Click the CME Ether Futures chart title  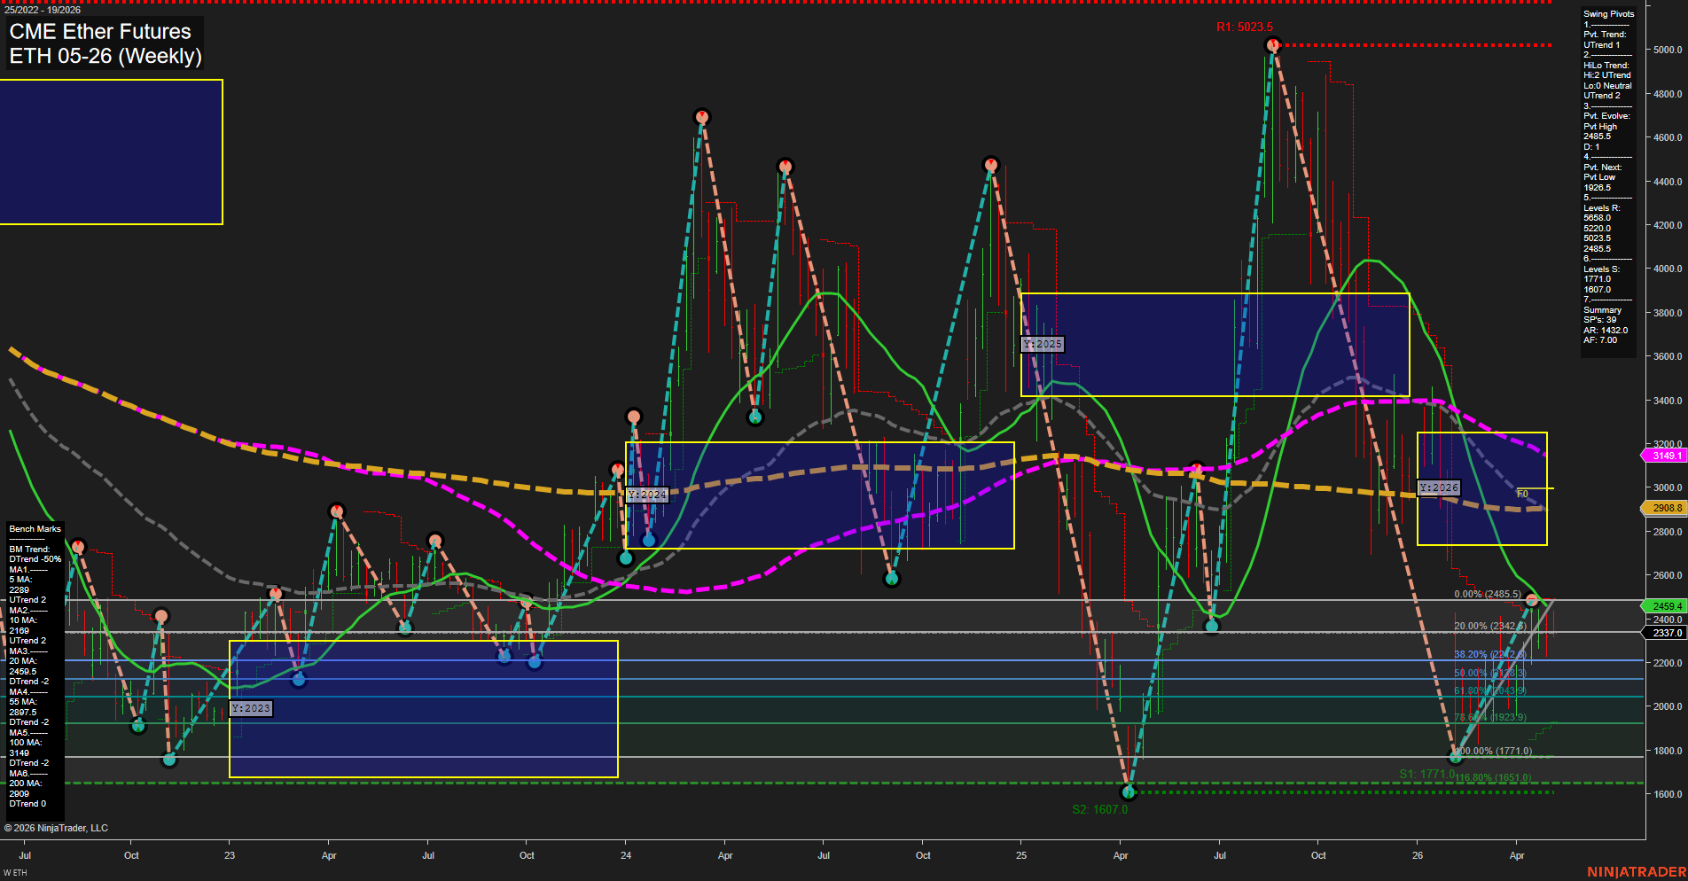click(100, 32)
